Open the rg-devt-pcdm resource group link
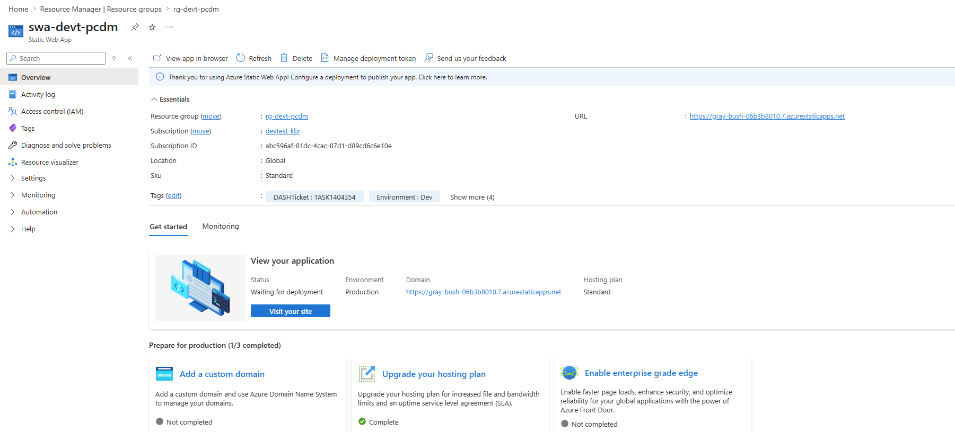Screen dimensions: 955x432 (287, 116)
